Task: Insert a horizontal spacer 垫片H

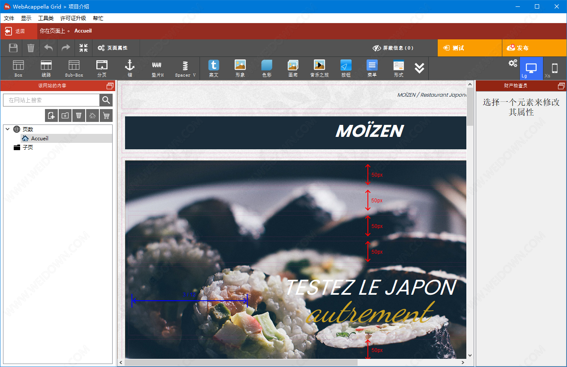Action: tap(158, 68)
